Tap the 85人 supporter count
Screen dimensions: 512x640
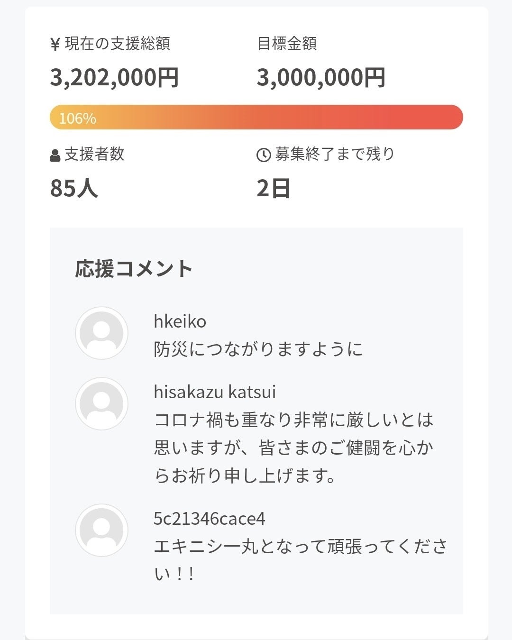74,188
